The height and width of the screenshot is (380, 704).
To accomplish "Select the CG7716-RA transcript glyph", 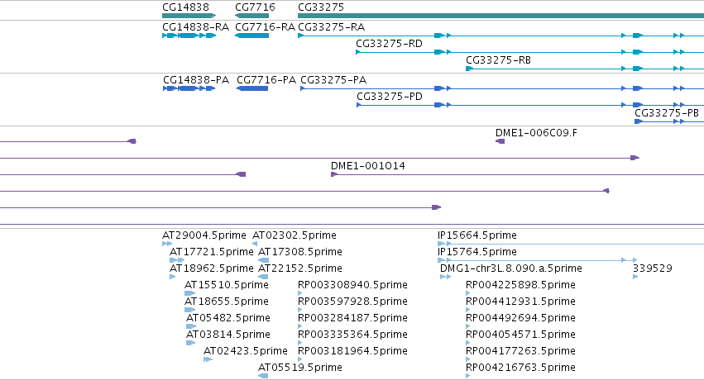I will pyautogui.click(x=251, y=36).
